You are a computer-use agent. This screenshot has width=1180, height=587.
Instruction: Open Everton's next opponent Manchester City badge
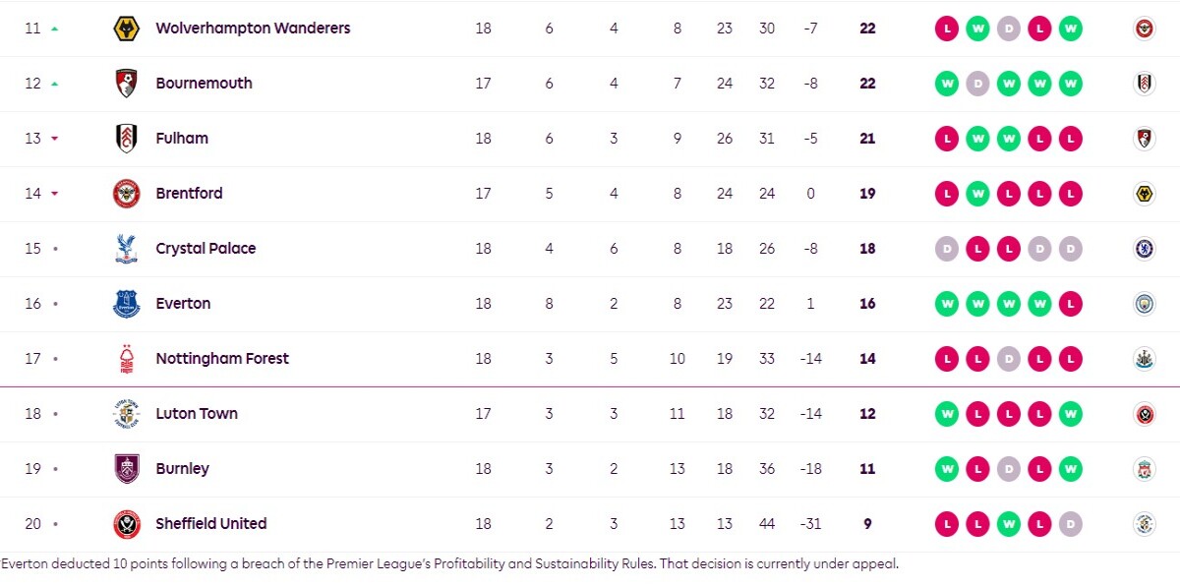(x=1144, y=304)
